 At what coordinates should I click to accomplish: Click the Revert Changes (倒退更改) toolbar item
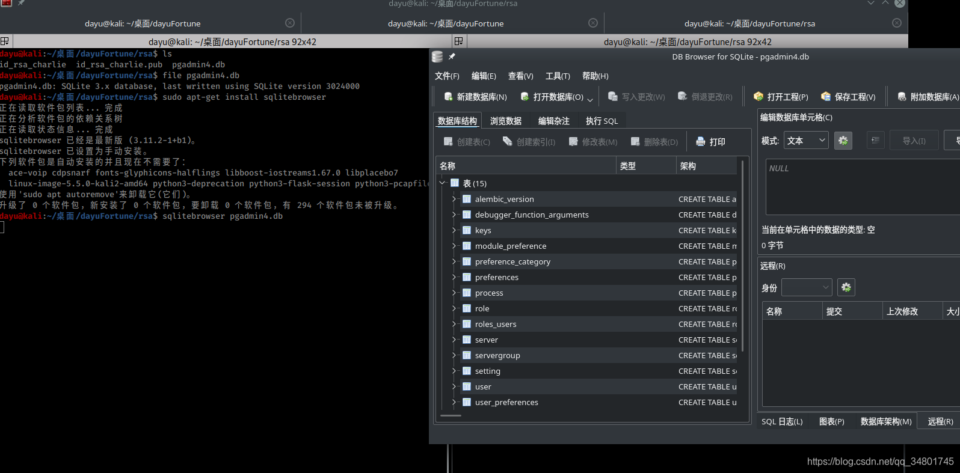point(705,97)
